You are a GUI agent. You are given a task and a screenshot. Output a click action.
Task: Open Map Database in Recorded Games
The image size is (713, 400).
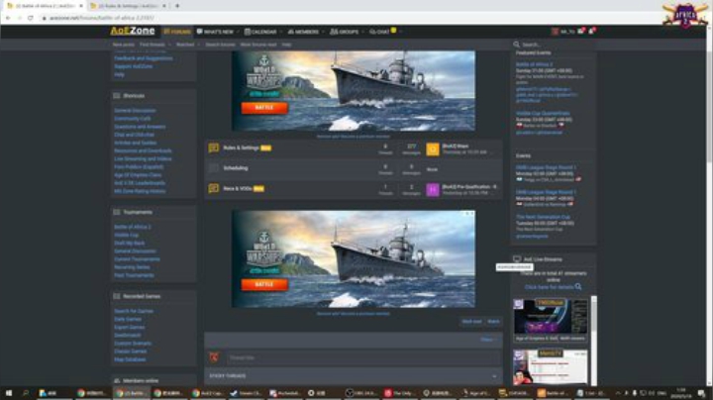130,359
